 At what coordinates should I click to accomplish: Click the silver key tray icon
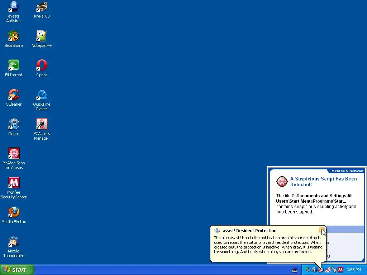(334, 270)
